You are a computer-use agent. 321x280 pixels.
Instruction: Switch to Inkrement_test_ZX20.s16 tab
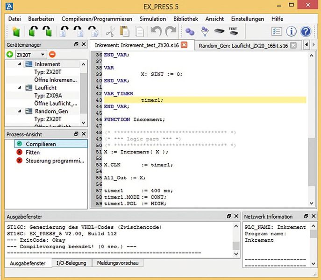pos(137,45)
